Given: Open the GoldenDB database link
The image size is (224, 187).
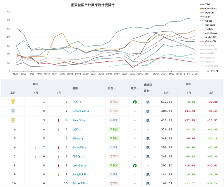Looking at the screenshot, I should (79, 183).
